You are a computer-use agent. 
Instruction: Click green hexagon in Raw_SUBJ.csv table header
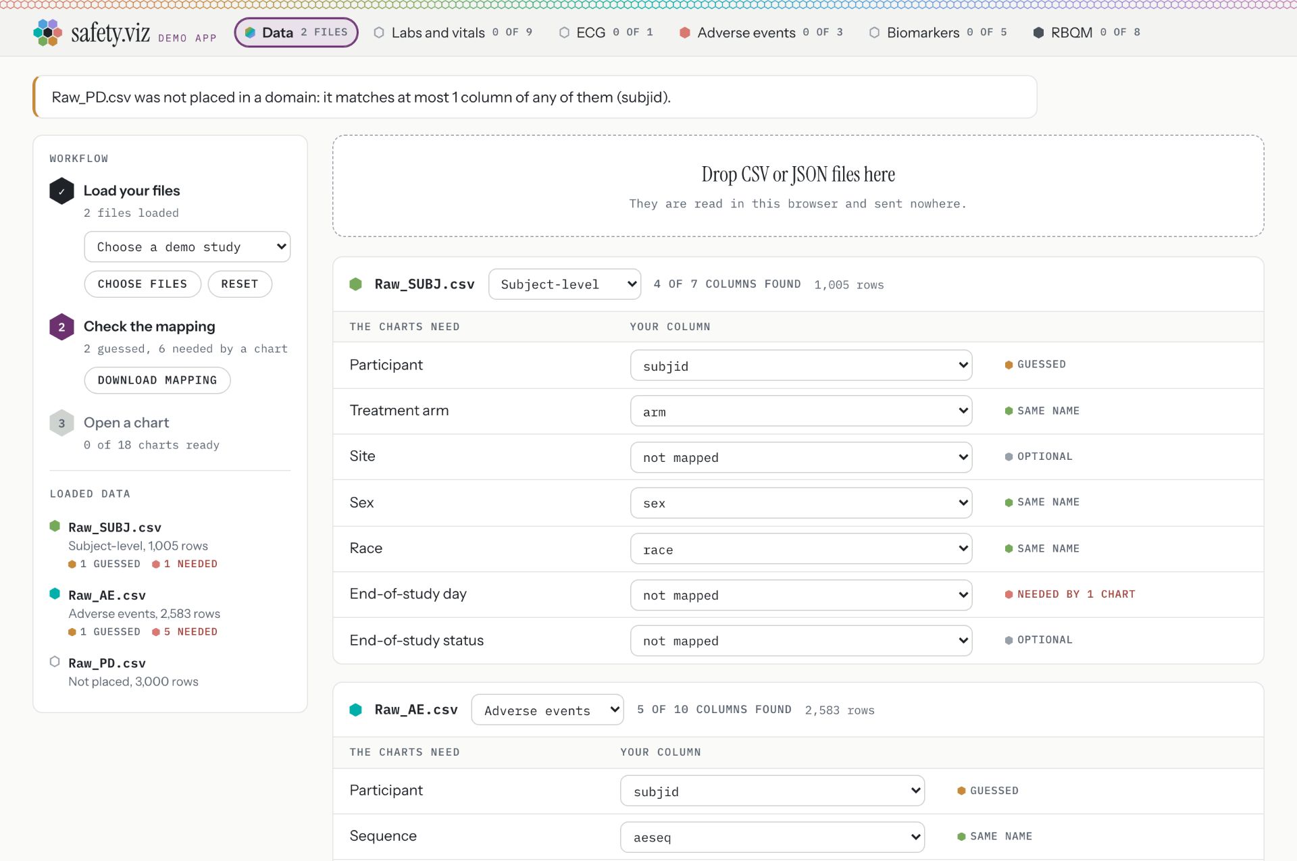[355, 284]
